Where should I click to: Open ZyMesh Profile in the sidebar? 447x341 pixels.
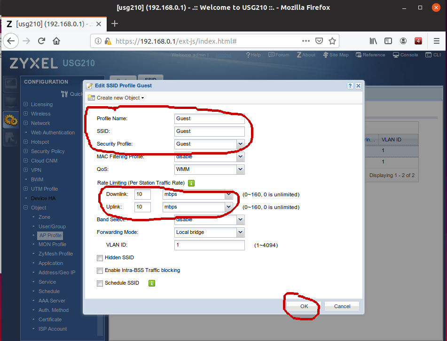pos(55,254)
